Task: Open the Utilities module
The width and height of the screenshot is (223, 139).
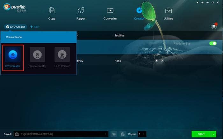Action: click(169, 14)
